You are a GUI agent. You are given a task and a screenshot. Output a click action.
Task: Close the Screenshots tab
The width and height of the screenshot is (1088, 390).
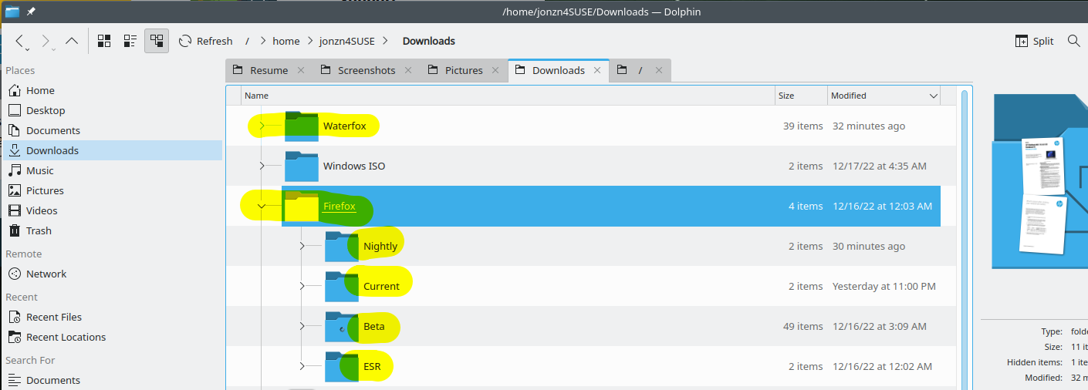tap(410, 70)
